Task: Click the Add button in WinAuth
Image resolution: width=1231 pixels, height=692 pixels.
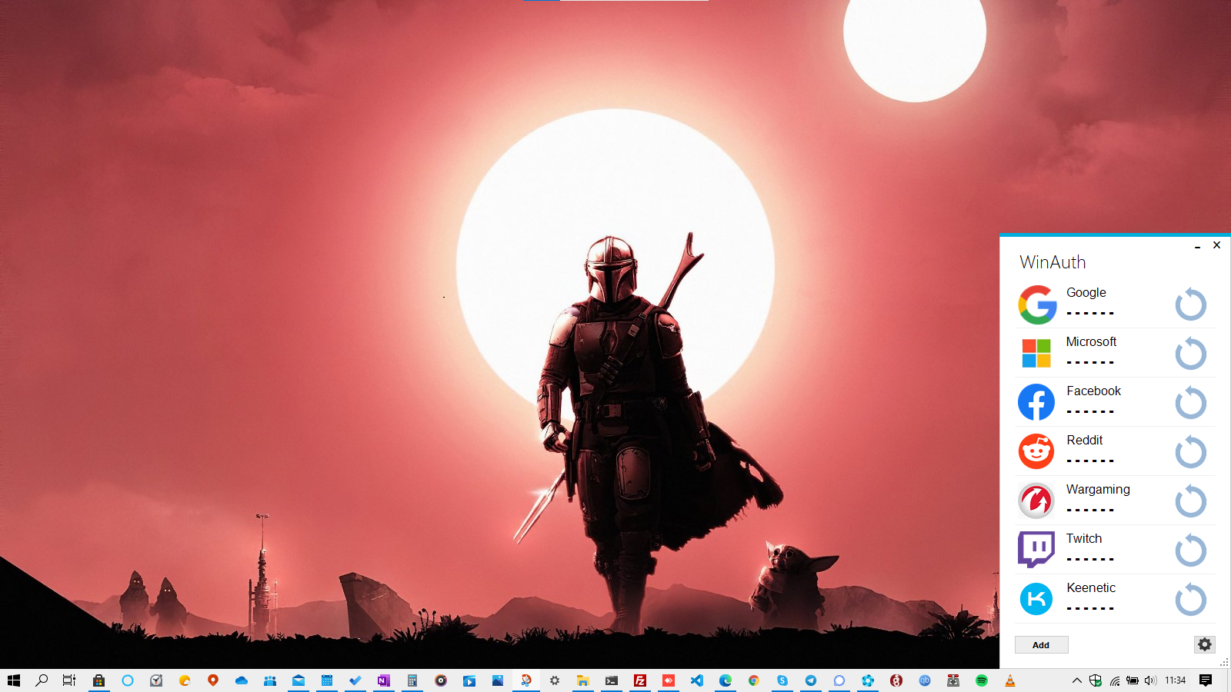Action: click(1041, 645)
